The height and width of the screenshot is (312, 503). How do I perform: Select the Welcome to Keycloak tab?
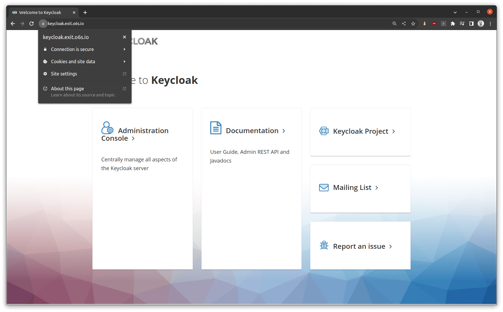(44, 13)
